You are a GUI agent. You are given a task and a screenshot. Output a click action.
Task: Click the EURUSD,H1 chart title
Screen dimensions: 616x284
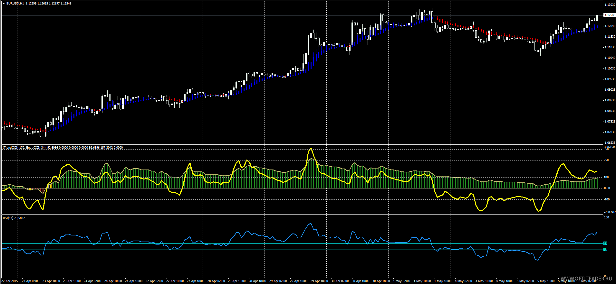coord(15,4)
